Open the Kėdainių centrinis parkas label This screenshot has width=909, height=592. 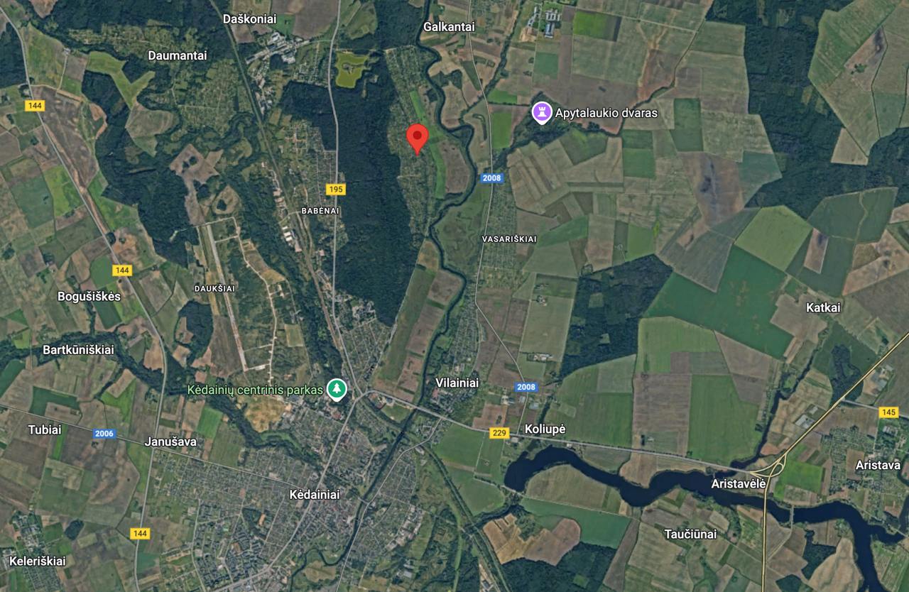click(256, 390)
